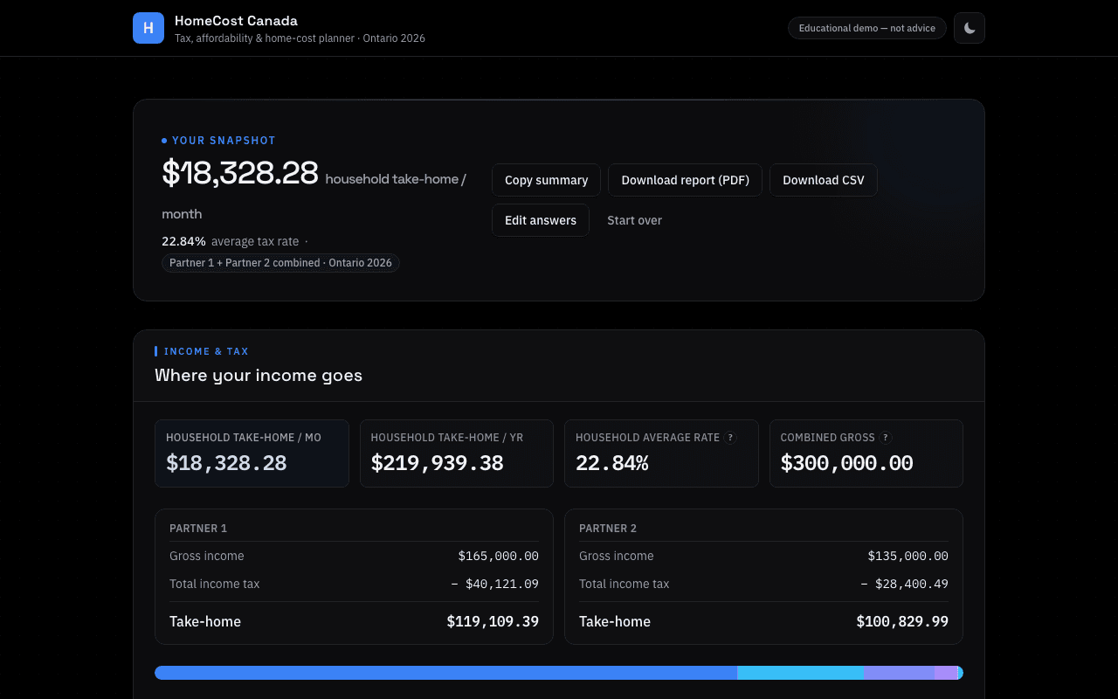Click the Partner 1 + Partner 2 combined chip
Viewport: 1118px width, 699px height.
click(280, 263)
